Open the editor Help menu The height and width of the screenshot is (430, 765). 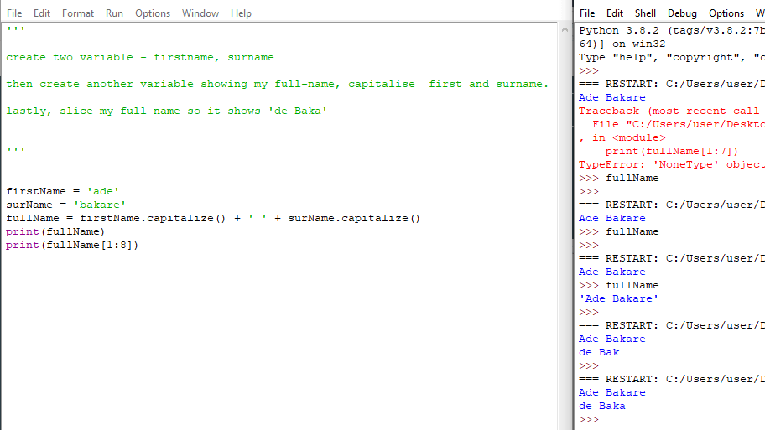tap(241, 13)
